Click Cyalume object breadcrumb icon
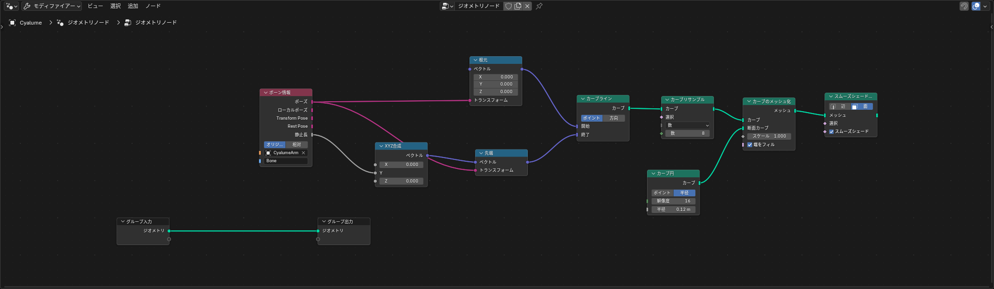Screen dimensions: 994x289 coord(12,23)
